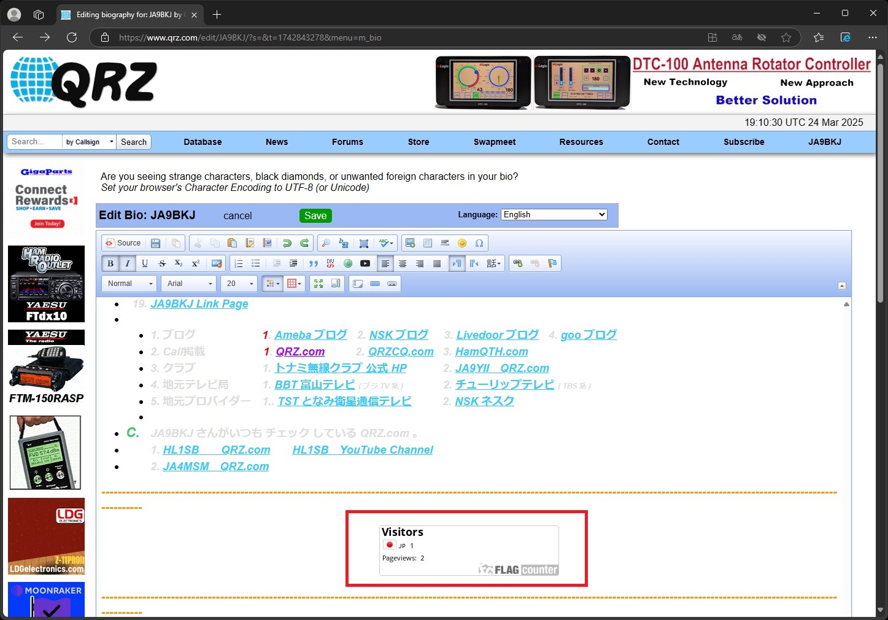Screen dimensions: 888x620
Task: Open the Find magnifier tool
Action: (x=326, y=243)
